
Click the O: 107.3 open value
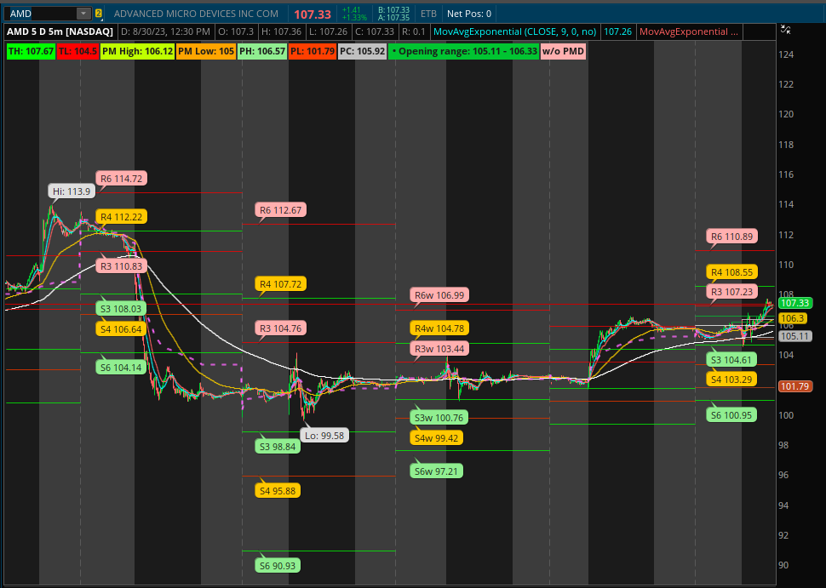236,31
